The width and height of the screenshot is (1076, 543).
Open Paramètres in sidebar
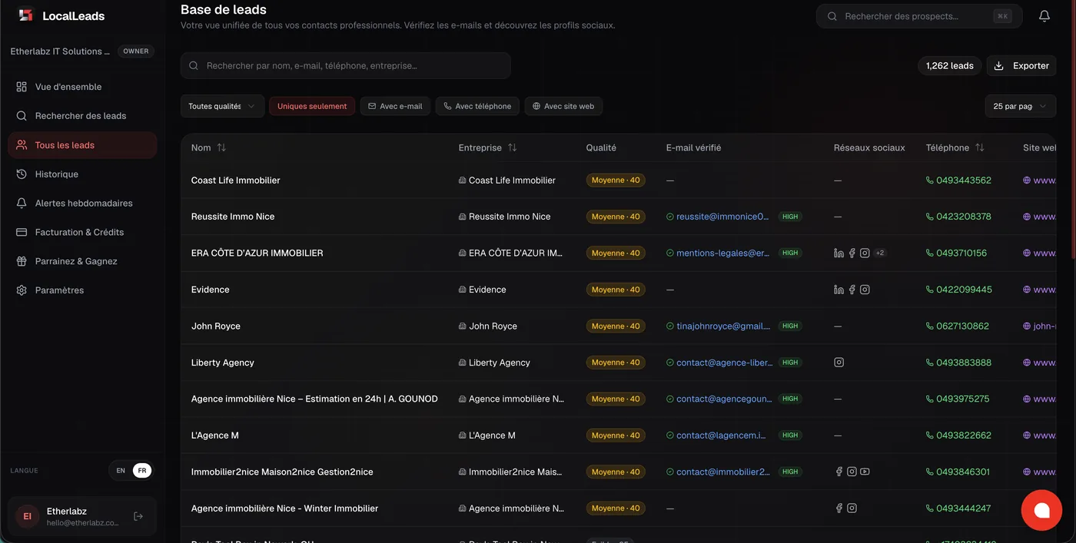[82, 290]
